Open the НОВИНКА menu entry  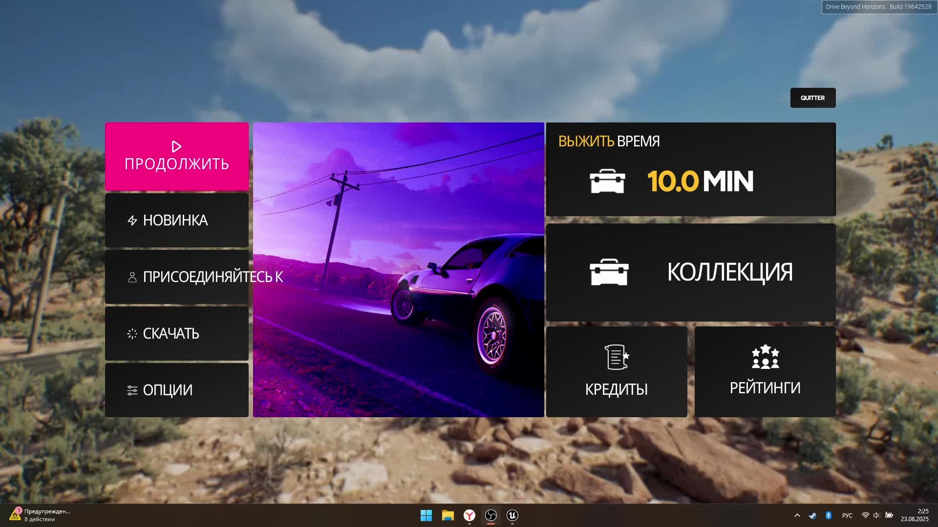coord(176,220)
